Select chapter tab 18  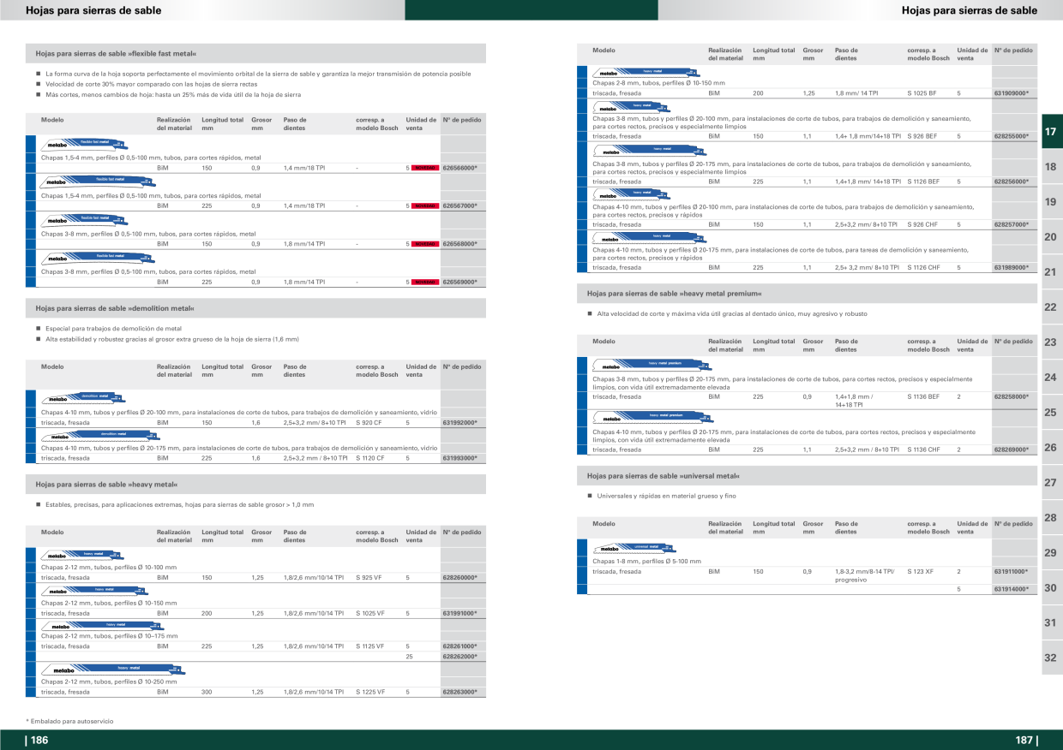point(1052,167)
